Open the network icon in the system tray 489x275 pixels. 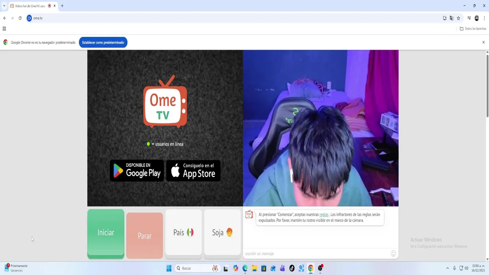point(461,268)
